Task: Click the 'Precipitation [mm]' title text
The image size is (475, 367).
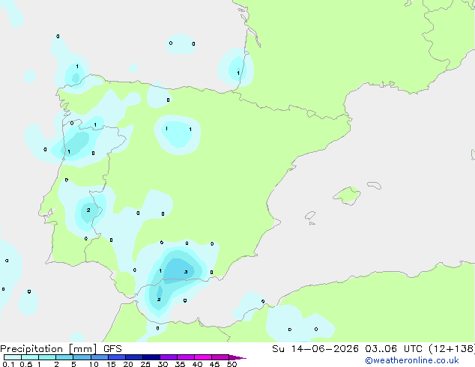Action: click(49, 349)
